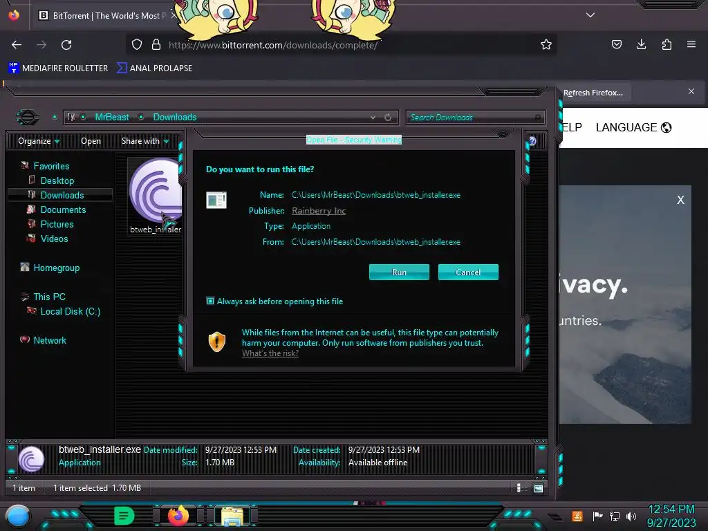This screenshot has width=708, height=531.
Task: Click the Firefox address bar URL
Action: tap(272, 45)
